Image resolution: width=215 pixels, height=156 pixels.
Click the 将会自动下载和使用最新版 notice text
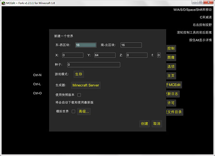(75, 102)
